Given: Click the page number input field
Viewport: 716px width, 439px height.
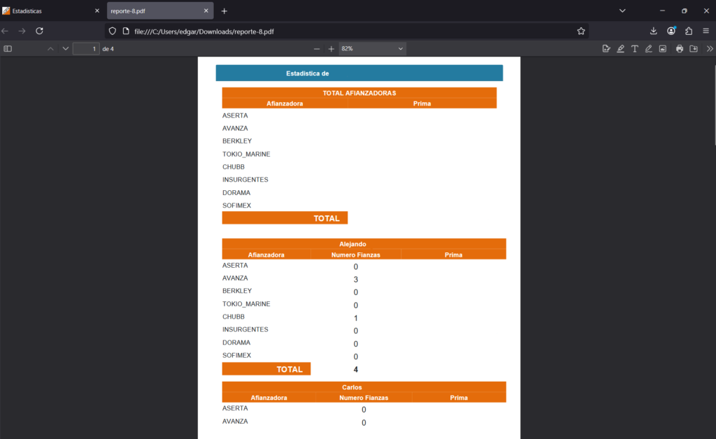Looking at the screenshot, I should pos(86,49).
